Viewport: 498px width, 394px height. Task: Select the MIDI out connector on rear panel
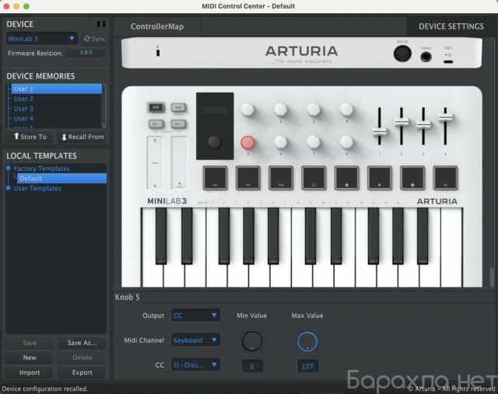[x=402, y=54]
